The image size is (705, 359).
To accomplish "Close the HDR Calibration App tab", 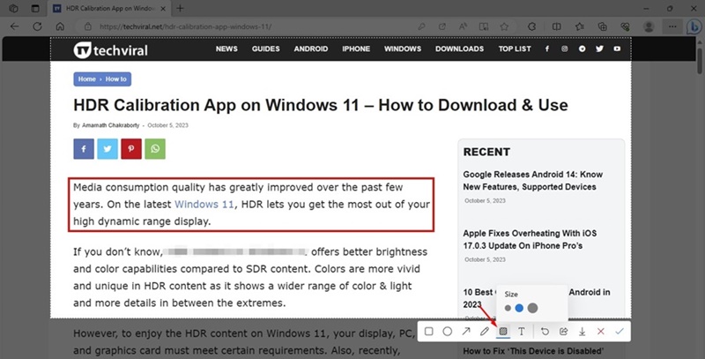I will point(163,8).
